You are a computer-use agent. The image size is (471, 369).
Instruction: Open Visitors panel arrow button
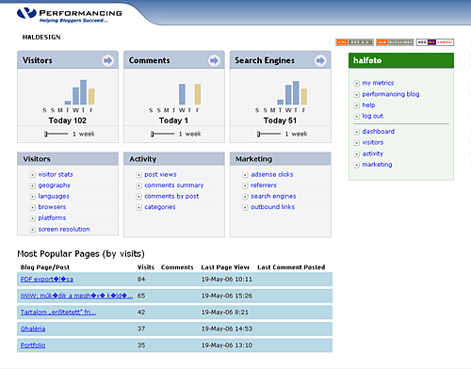(107, 60)
